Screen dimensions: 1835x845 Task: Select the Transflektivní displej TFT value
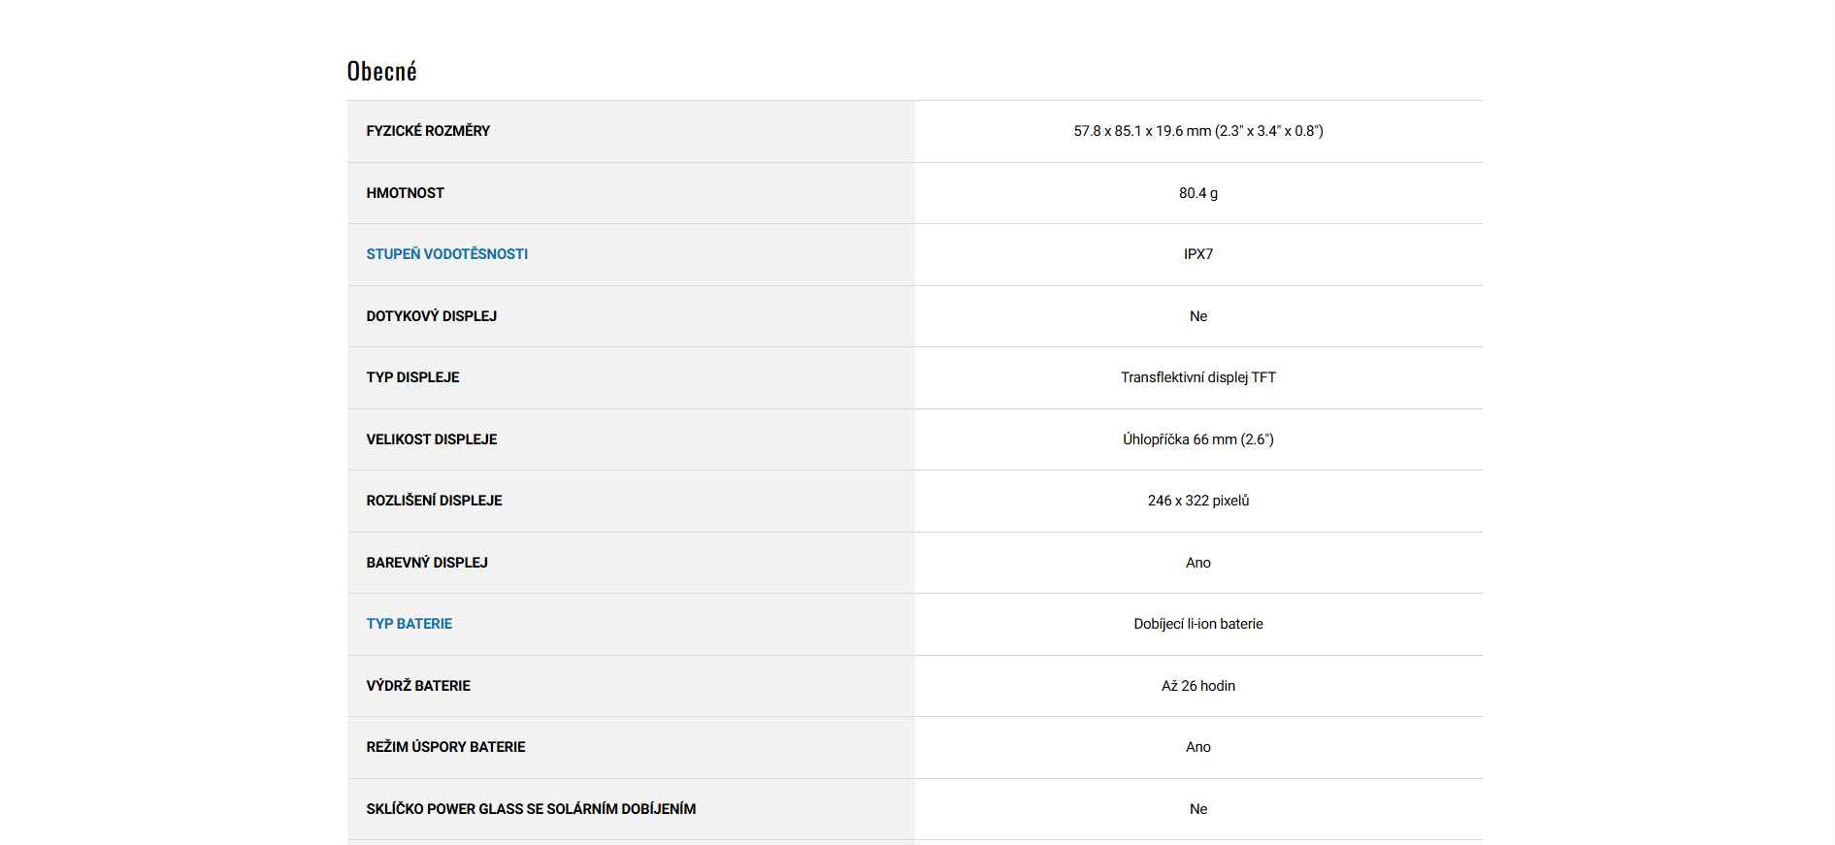(1197, 377)
